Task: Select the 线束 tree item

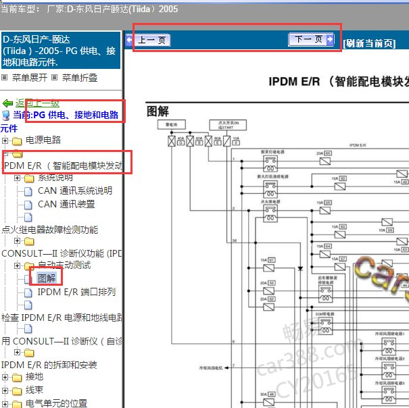Action: [x=34, y=390]
